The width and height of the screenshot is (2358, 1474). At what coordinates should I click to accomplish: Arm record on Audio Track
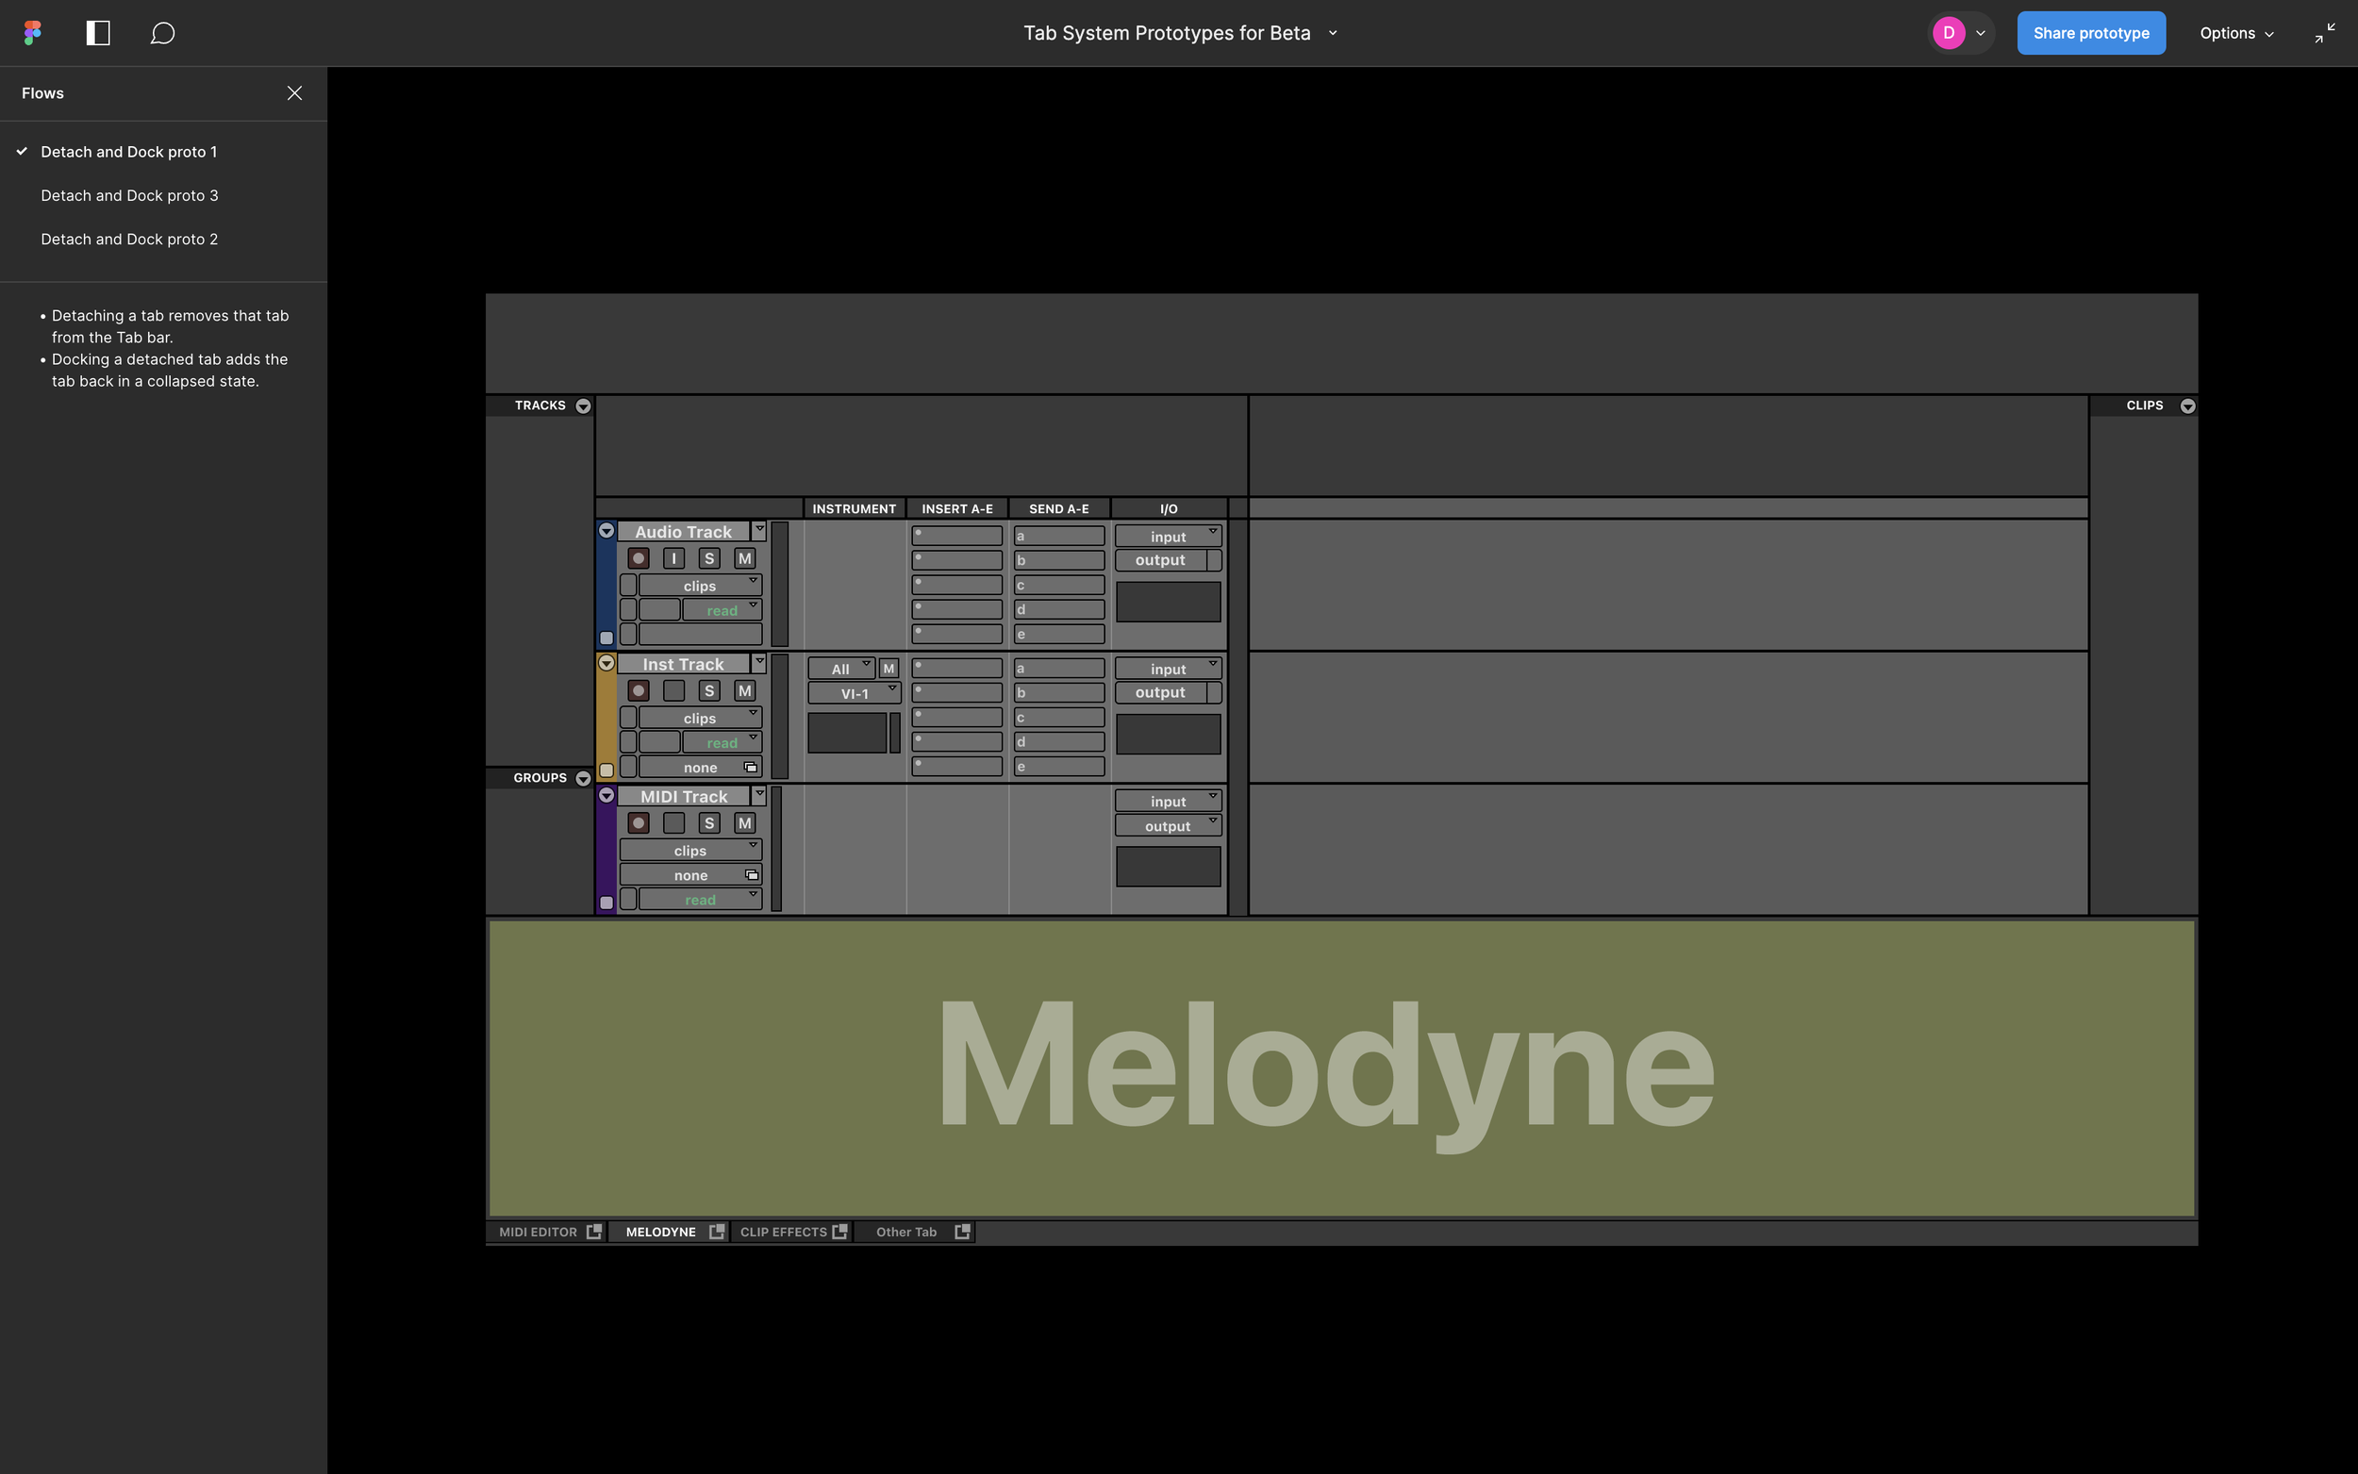click(639, 558)
